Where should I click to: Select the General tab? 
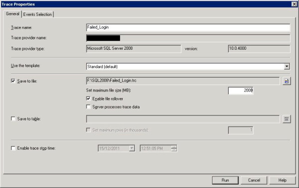[x=12, y=14]
